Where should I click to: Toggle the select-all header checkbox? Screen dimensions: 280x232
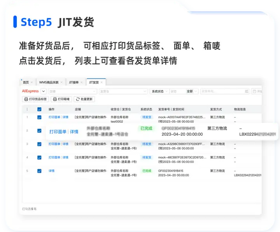[39, 109]
